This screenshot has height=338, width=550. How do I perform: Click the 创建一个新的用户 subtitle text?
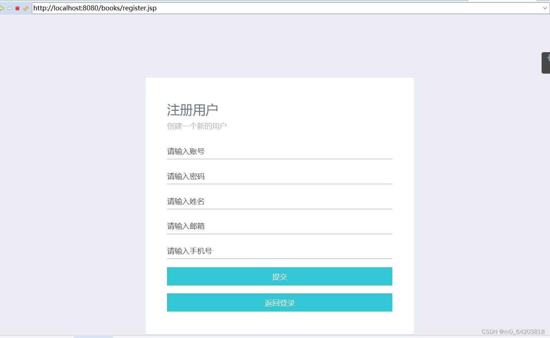pos(197,126)
